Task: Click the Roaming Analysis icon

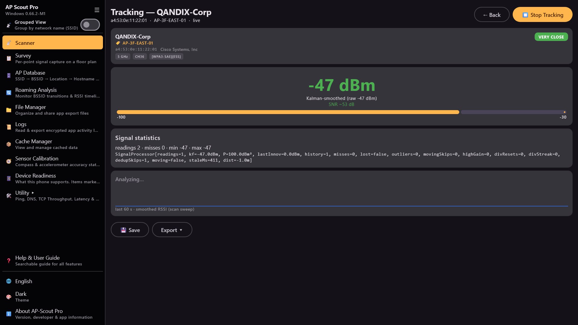Action: coord(9,93)
